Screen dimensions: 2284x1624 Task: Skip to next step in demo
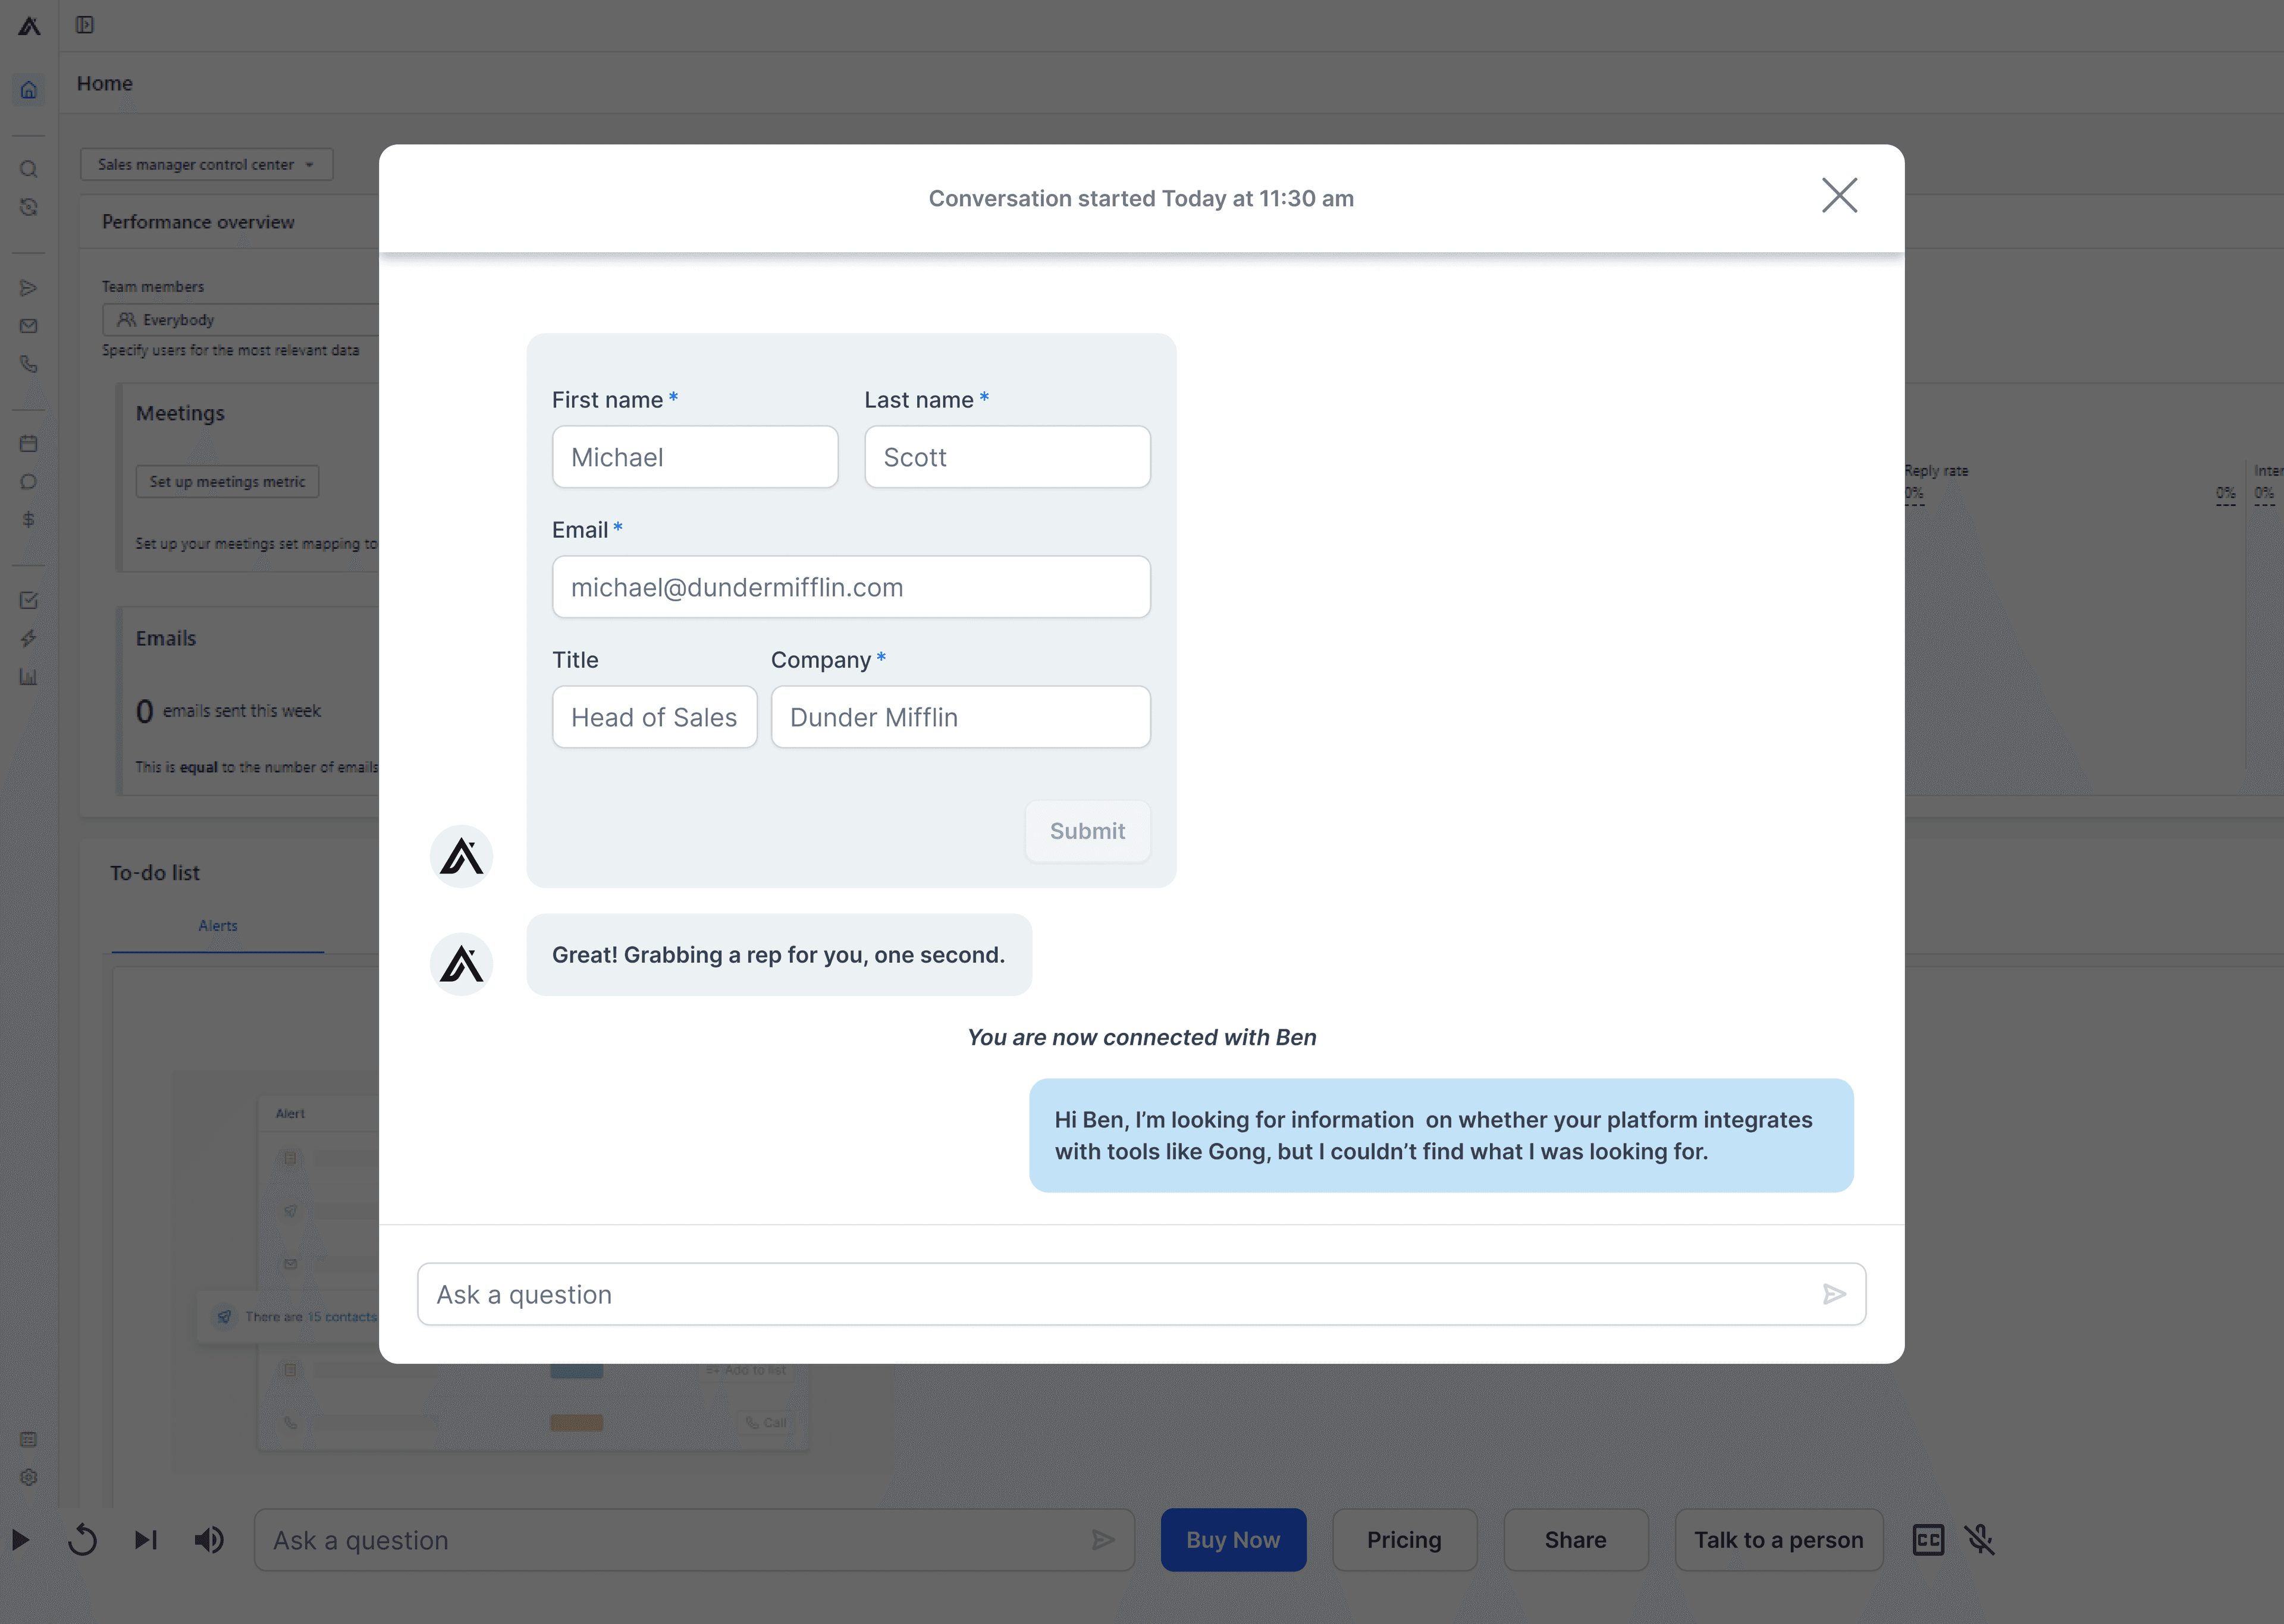tap(146, 1540)
